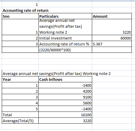Click the 'savings(Profit after tax)' text line
Screen dimensions: 135x131
pyautogui.click(x=61, y=26)
